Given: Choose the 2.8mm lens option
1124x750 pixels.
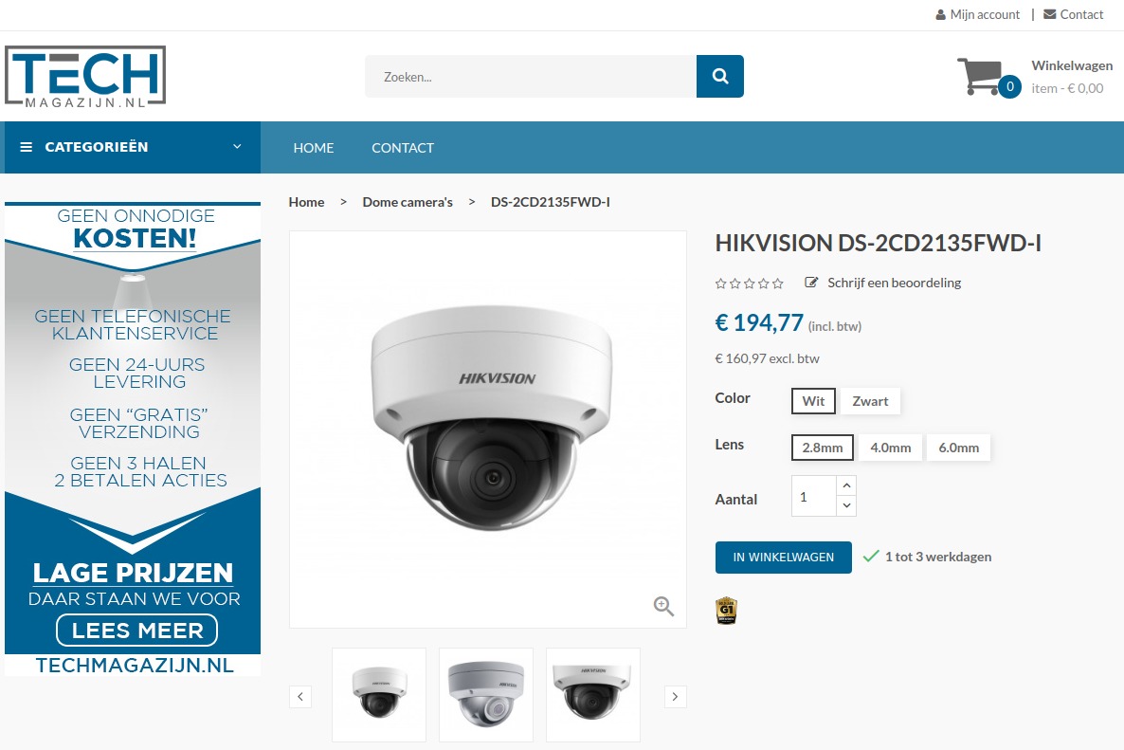Looking at the screenshot, I should (x=823, y=448).
